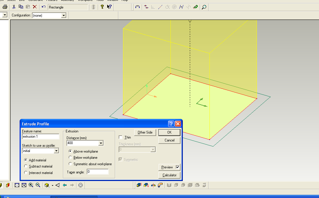
Task: Choose Symmetric about workplane option
Action: pyautogui.click(x=70, y=164)
